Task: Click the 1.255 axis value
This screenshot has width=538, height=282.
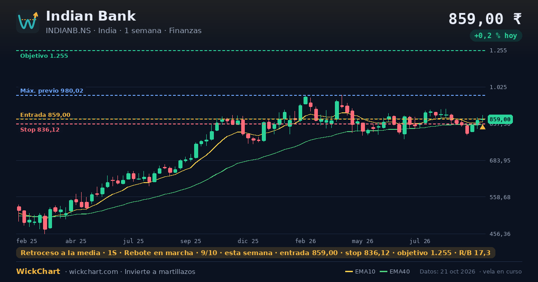Action: tap(498, 51)
